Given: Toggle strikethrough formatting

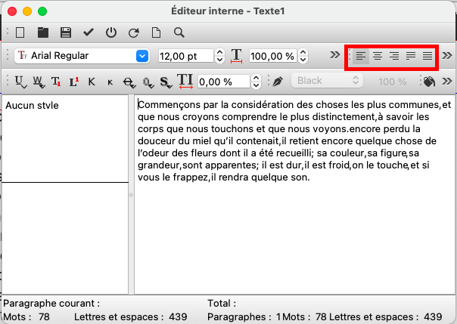Looking at the screenshot, I should point(129,82).
